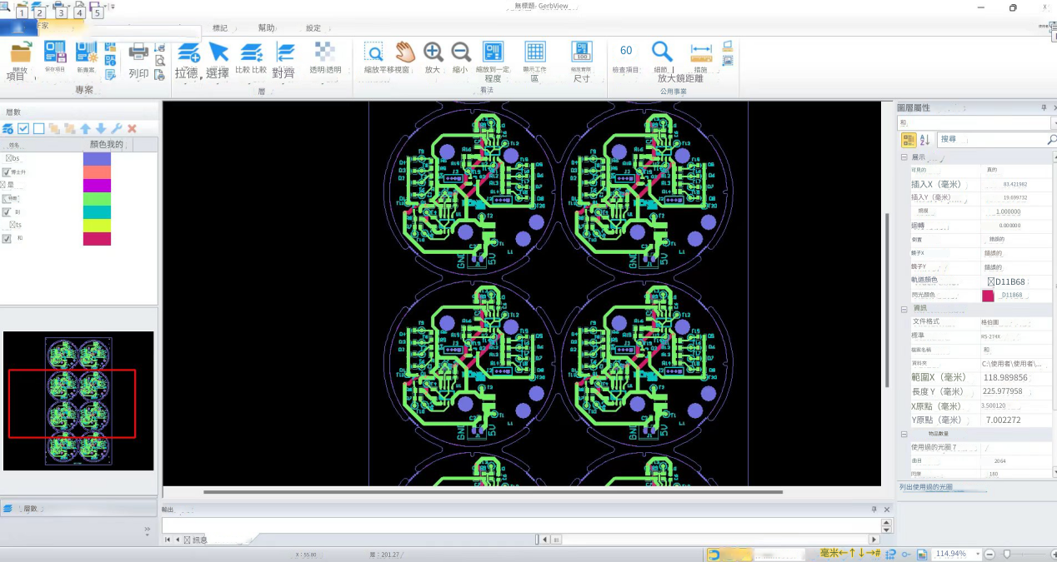Open the 幫助 ribbon tab

click(x=266, y=28)
